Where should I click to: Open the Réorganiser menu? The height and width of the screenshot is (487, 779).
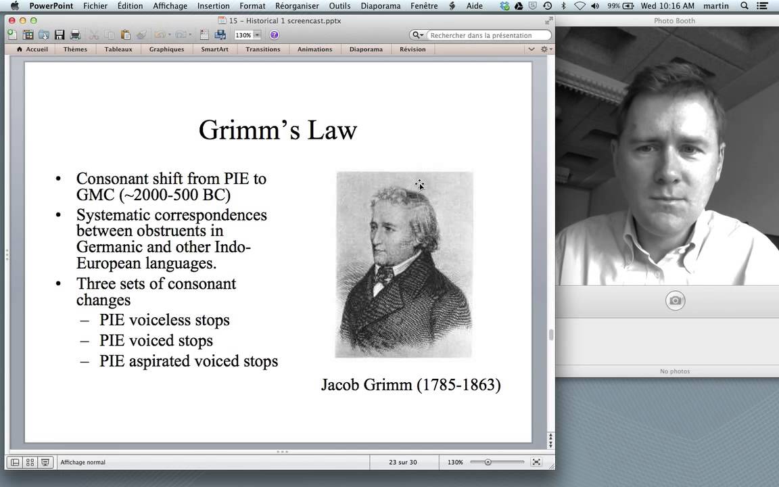click(x=297, y=6)
